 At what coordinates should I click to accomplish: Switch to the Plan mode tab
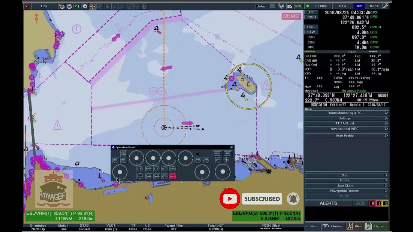point(355,226)
